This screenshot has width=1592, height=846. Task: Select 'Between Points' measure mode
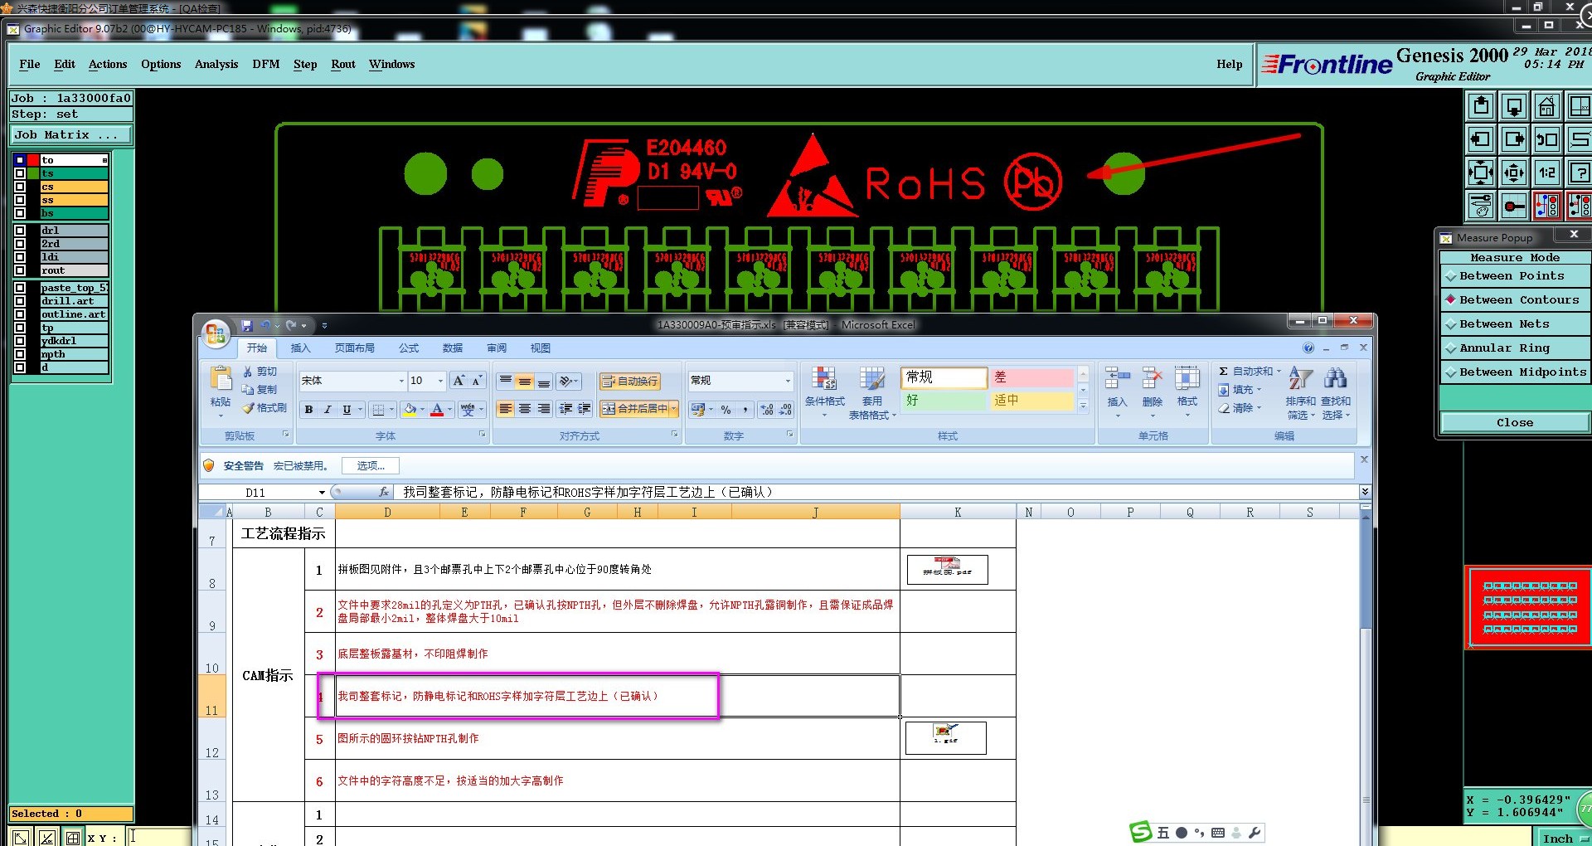point(1514,276)
